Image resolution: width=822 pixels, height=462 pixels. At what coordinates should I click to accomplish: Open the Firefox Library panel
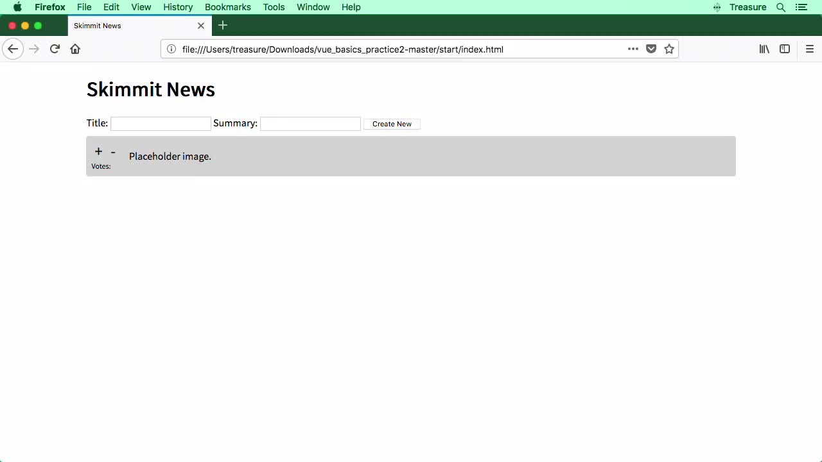(x=764, y=49)
